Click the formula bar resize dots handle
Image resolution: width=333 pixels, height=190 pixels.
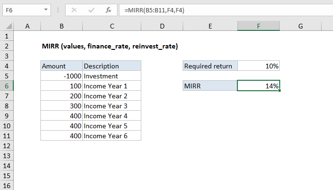coord(58,10)
